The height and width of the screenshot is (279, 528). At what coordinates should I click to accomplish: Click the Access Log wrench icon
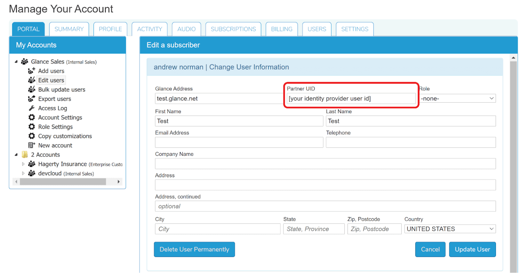(32, 109)
